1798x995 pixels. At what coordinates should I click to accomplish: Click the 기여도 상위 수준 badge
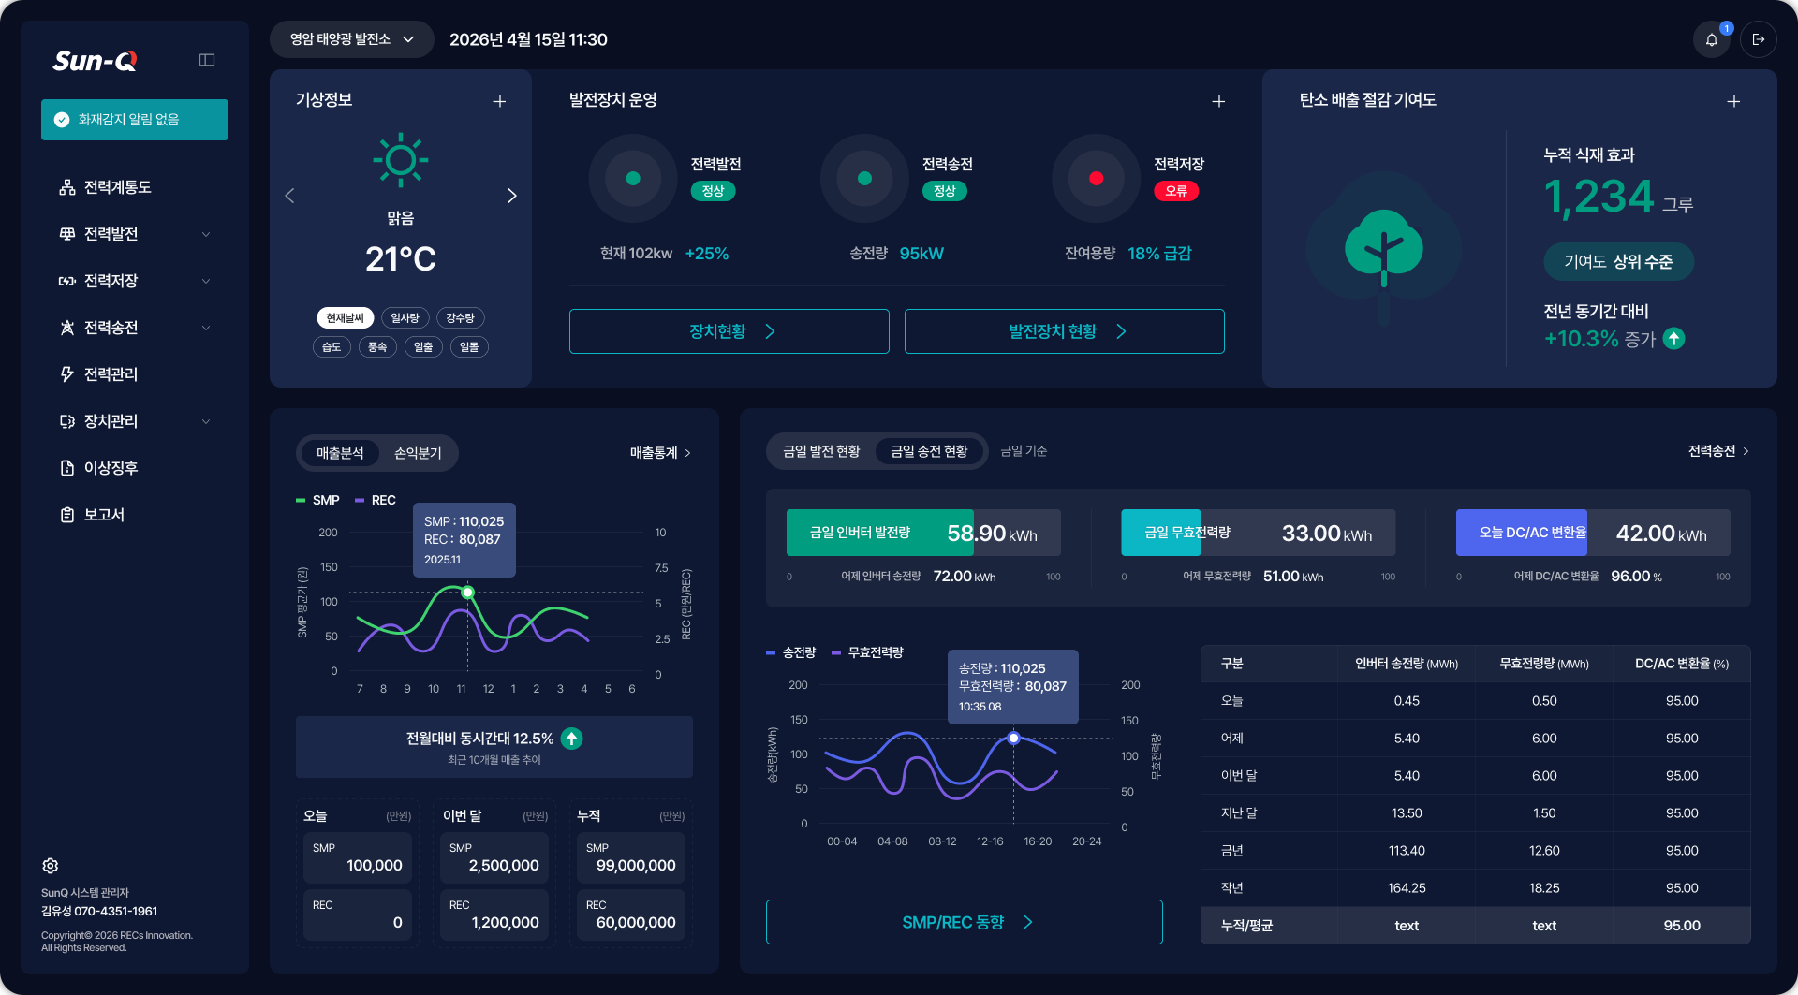[1618, 262]
